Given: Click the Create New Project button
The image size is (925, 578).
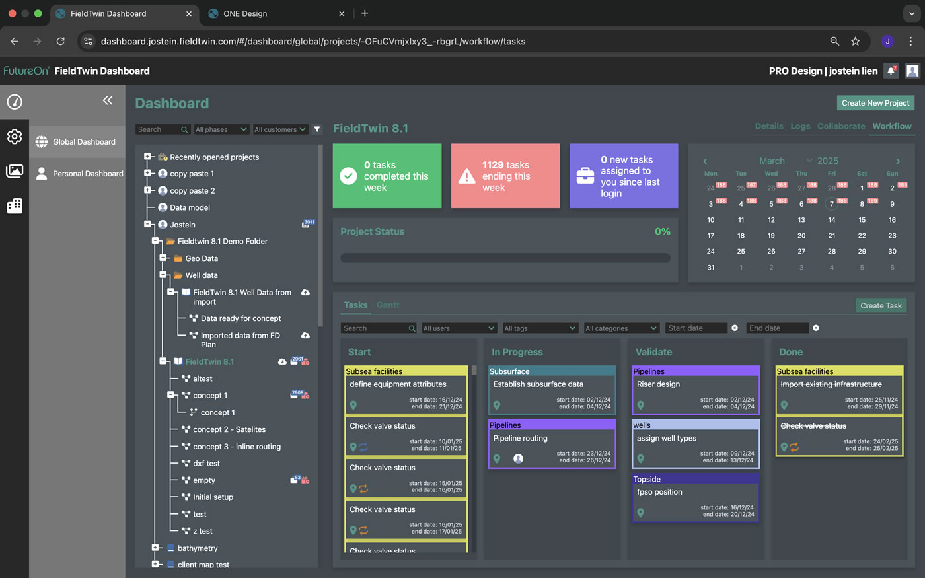Looking at the screenshot, I should click(875, 103).
